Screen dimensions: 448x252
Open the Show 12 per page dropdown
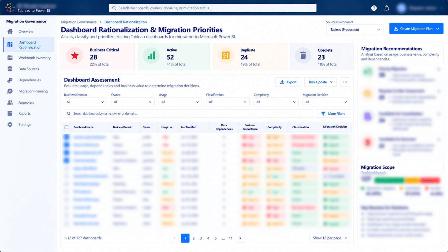click(x=330, y=238)
